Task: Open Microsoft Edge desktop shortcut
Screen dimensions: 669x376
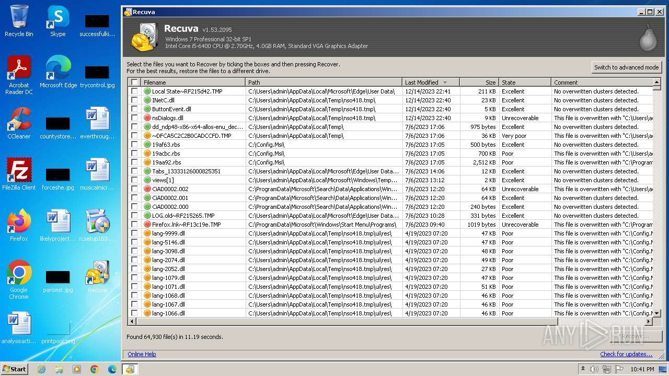Action: [x=58, y=72]
